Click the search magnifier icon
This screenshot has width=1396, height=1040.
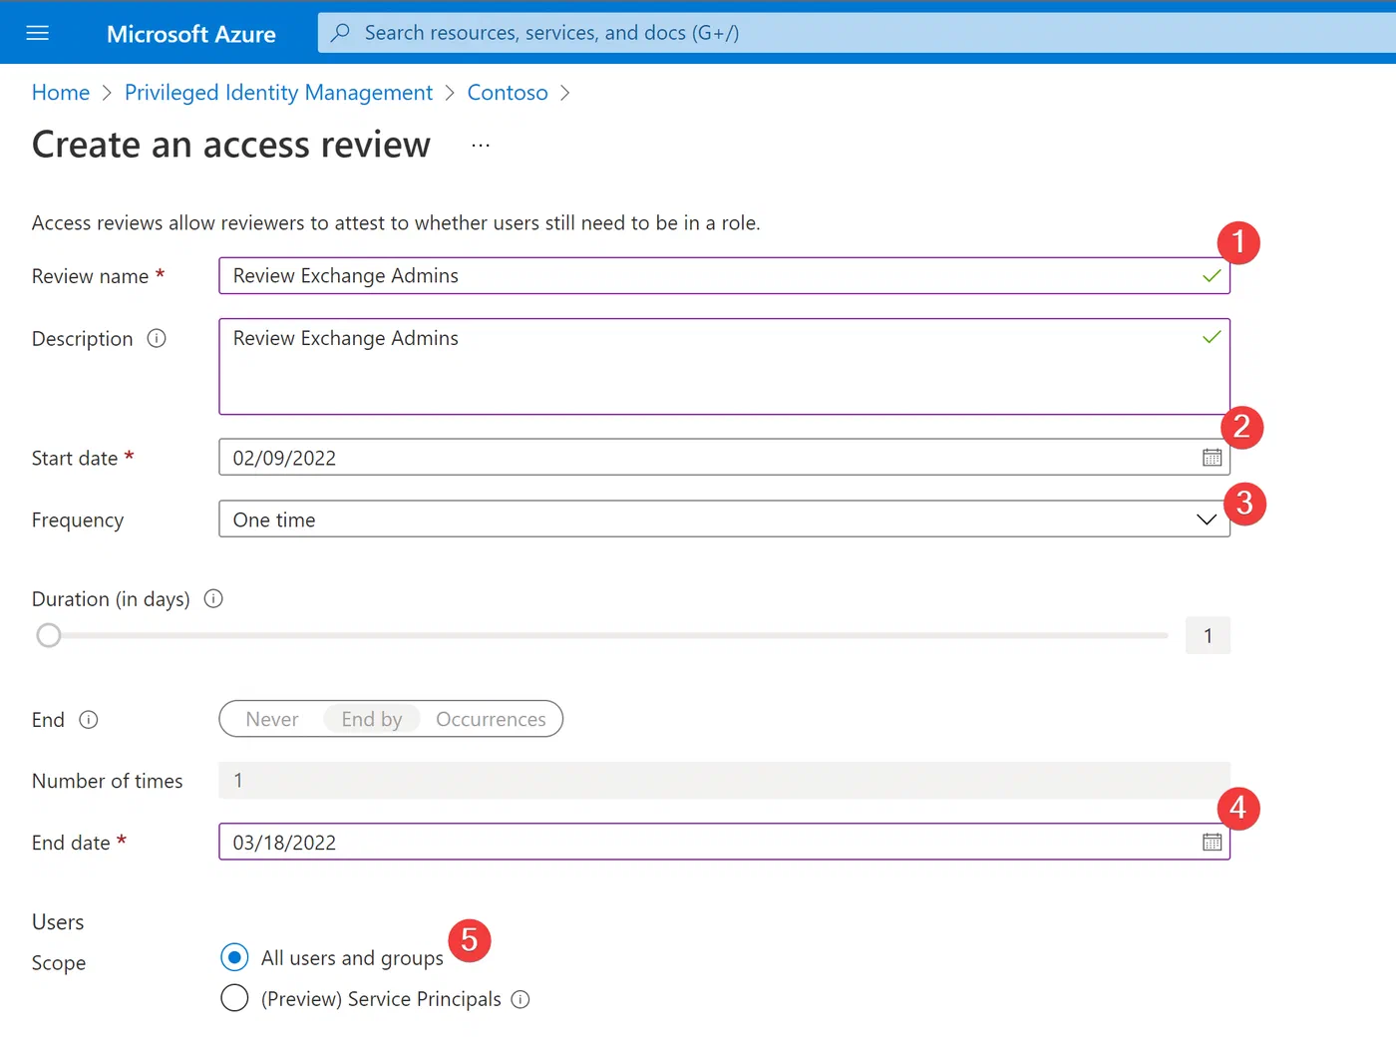click(x=340, y=33)
